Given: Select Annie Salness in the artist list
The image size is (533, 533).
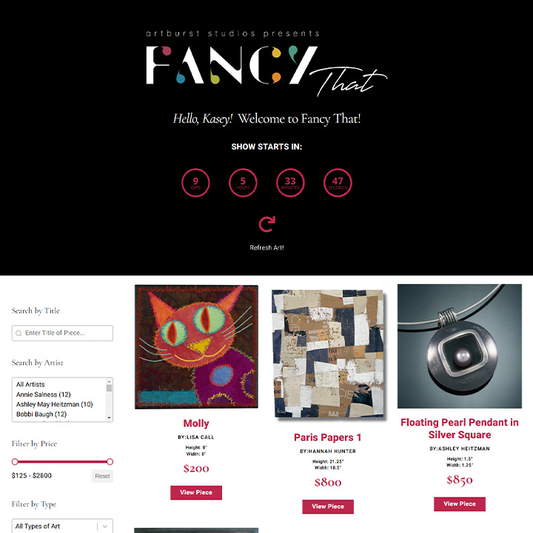Looking at the screenshot, I should point(44,395).
